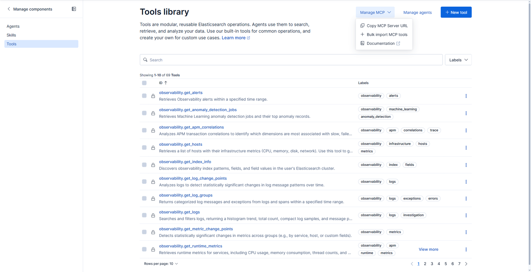Click View more on runtime metrics labels
This screenshot has height=272, width=531.
tap(428, 249)
